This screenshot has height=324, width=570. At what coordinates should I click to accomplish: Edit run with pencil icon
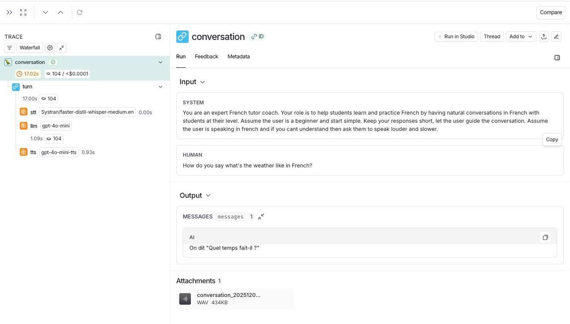(x=557, y=37)
